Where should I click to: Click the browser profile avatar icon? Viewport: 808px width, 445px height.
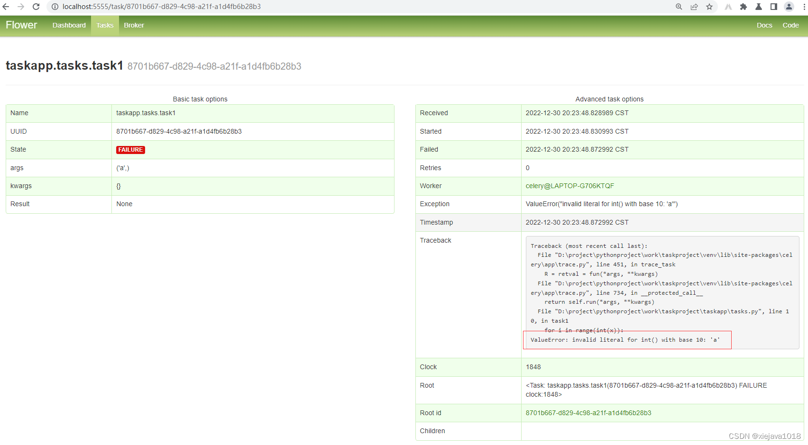(789, 7)
